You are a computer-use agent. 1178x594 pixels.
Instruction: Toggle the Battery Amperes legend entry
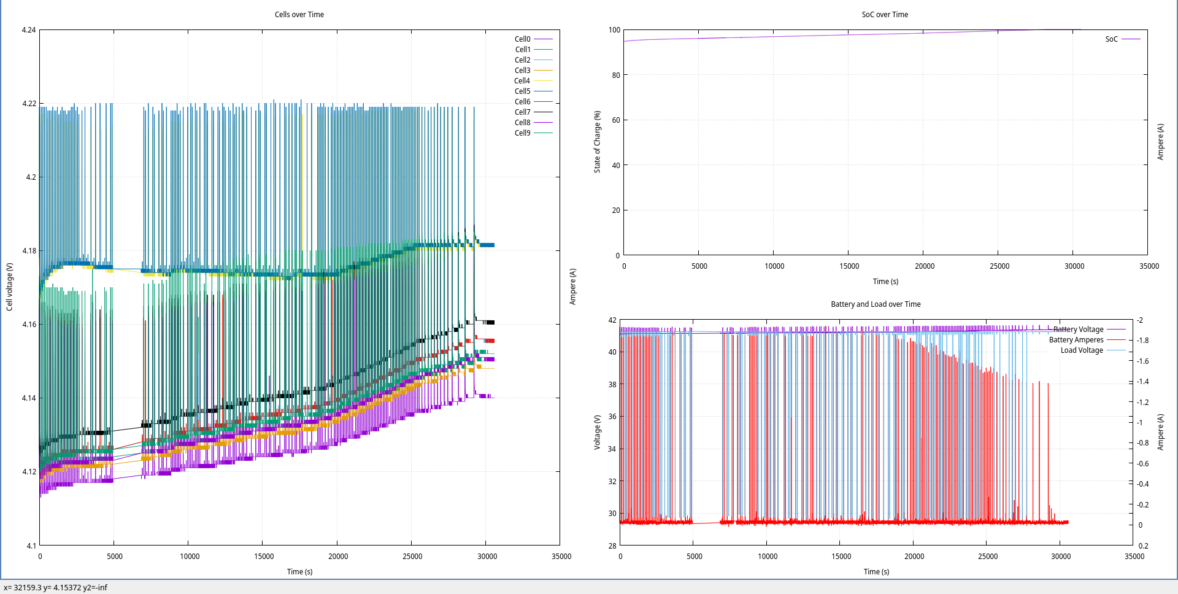click(1087, 339)
